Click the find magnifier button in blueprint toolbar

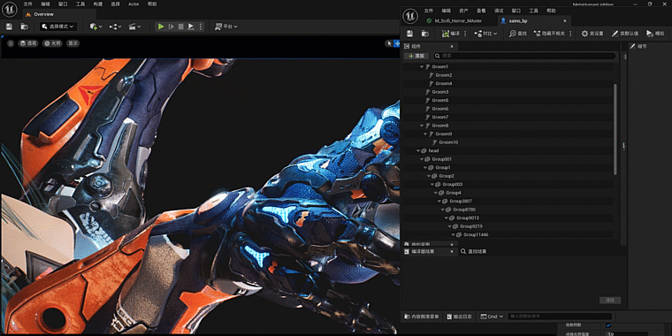(518, 34)
